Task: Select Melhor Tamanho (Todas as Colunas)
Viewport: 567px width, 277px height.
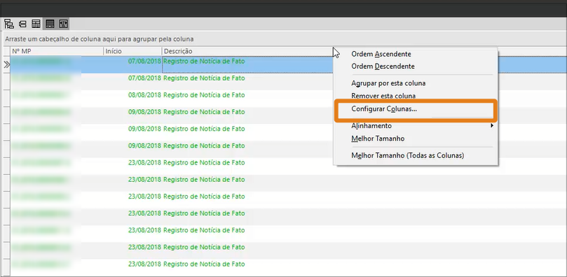Action: [407, 155]
